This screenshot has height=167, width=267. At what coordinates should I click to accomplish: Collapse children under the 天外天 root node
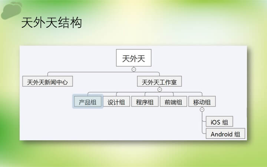(x=134, y=69)
